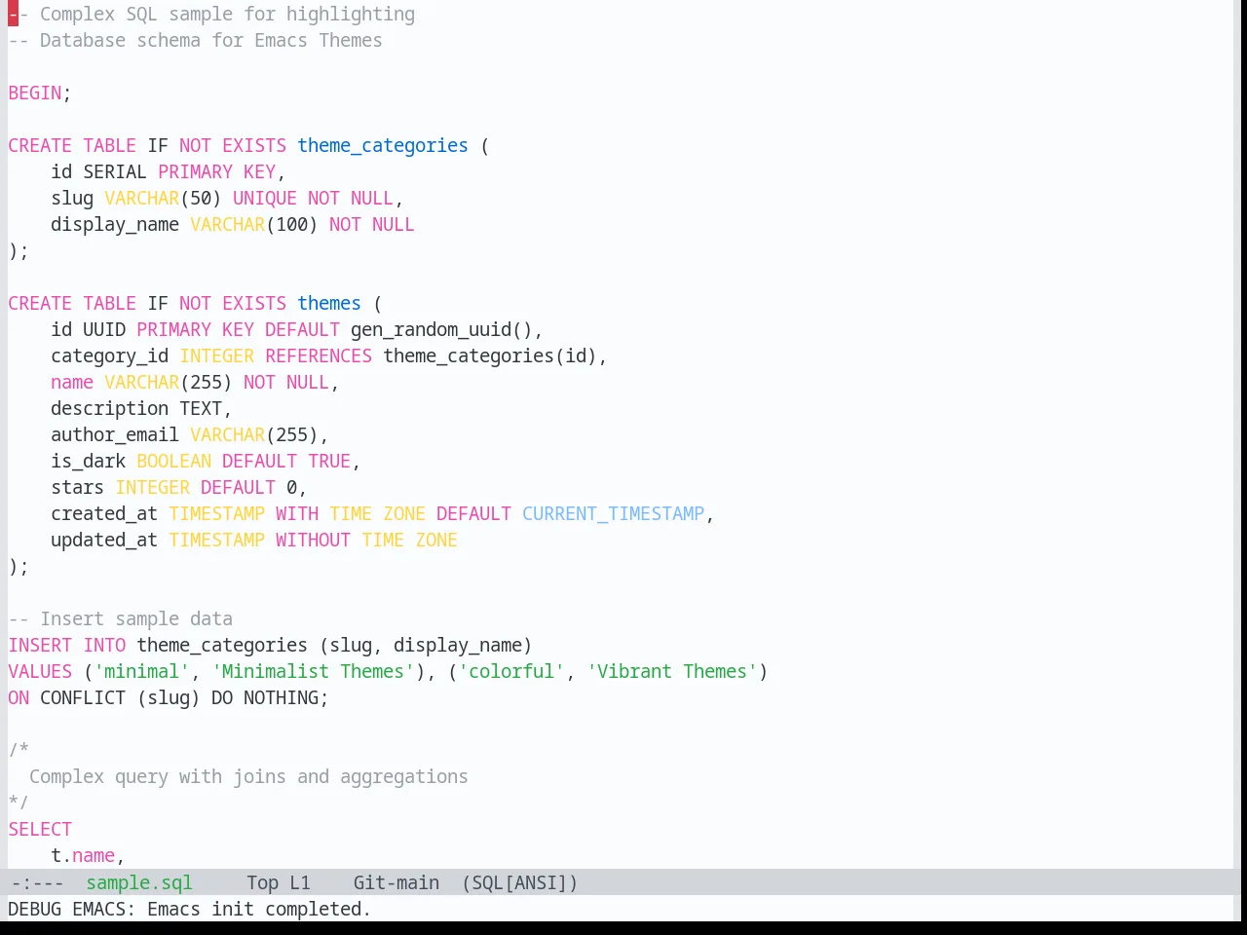Click the Git-main version control indicator
The height and width of the screenshot is (935, 1247).
(397, 882)
